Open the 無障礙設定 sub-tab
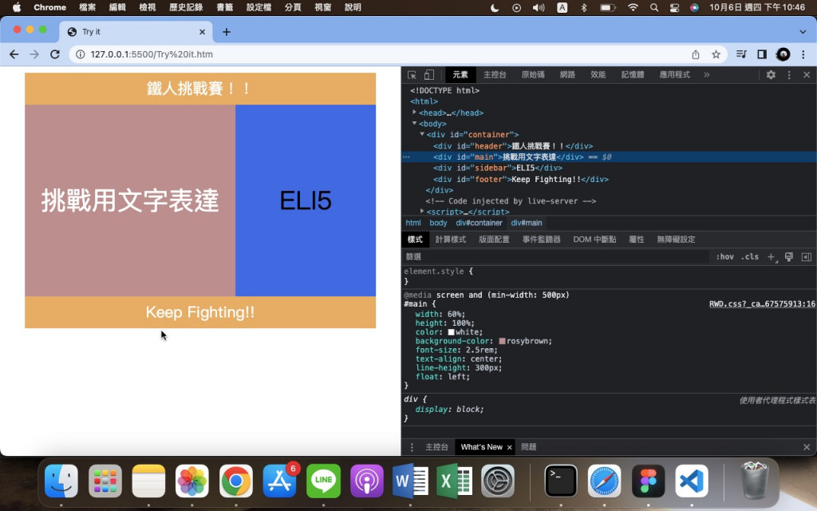This screenshot has width=817, height=511. 676,240
